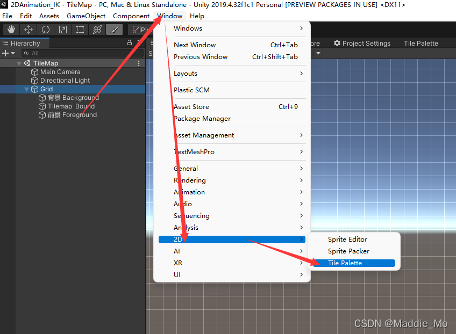Open Tile Palette from submenu
Viewport: 456px width, 334px height.
pyautogui.click(x=354, y=263)
